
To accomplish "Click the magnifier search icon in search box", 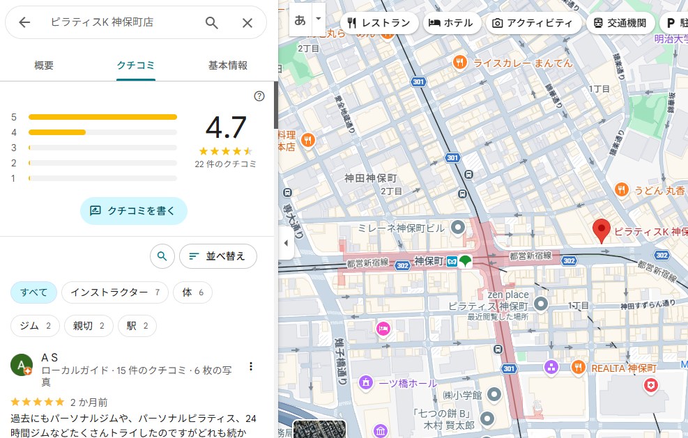I will [212, 23].
